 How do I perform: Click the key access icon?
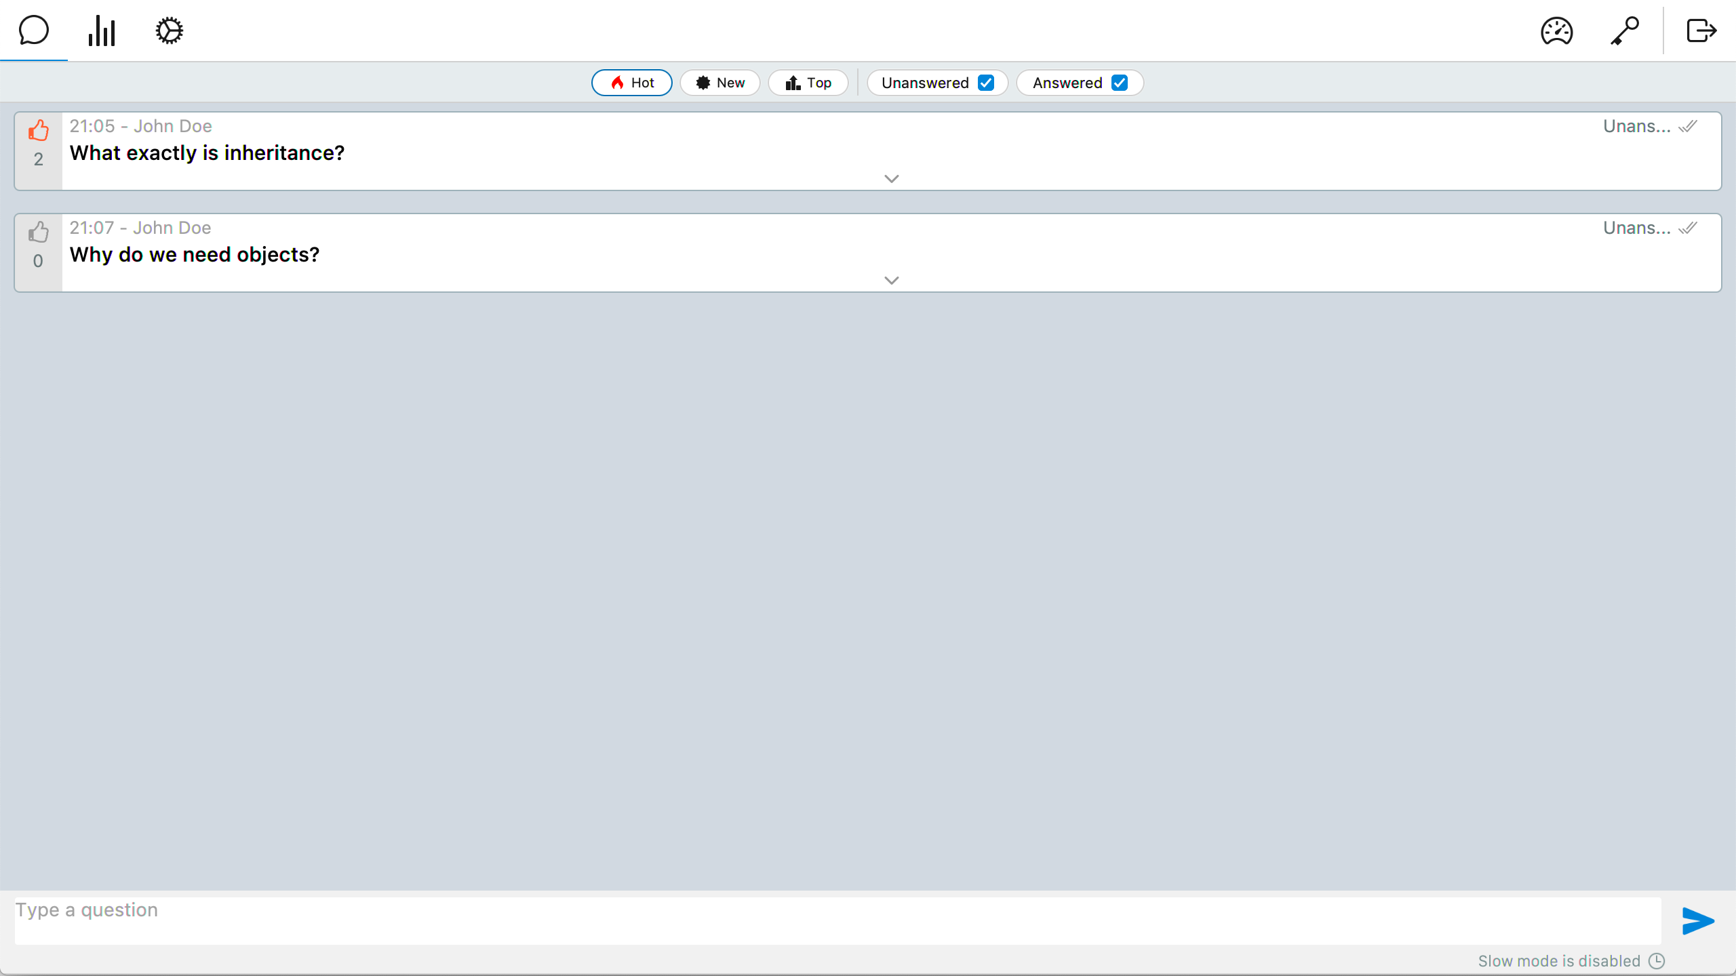point(1625,30)
